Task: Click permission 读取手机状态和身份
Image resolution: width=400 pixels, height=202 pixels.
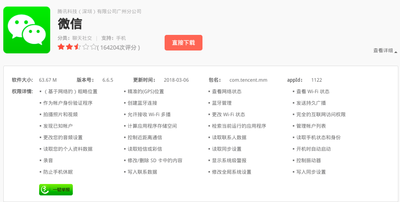Action: coord(319,138)
